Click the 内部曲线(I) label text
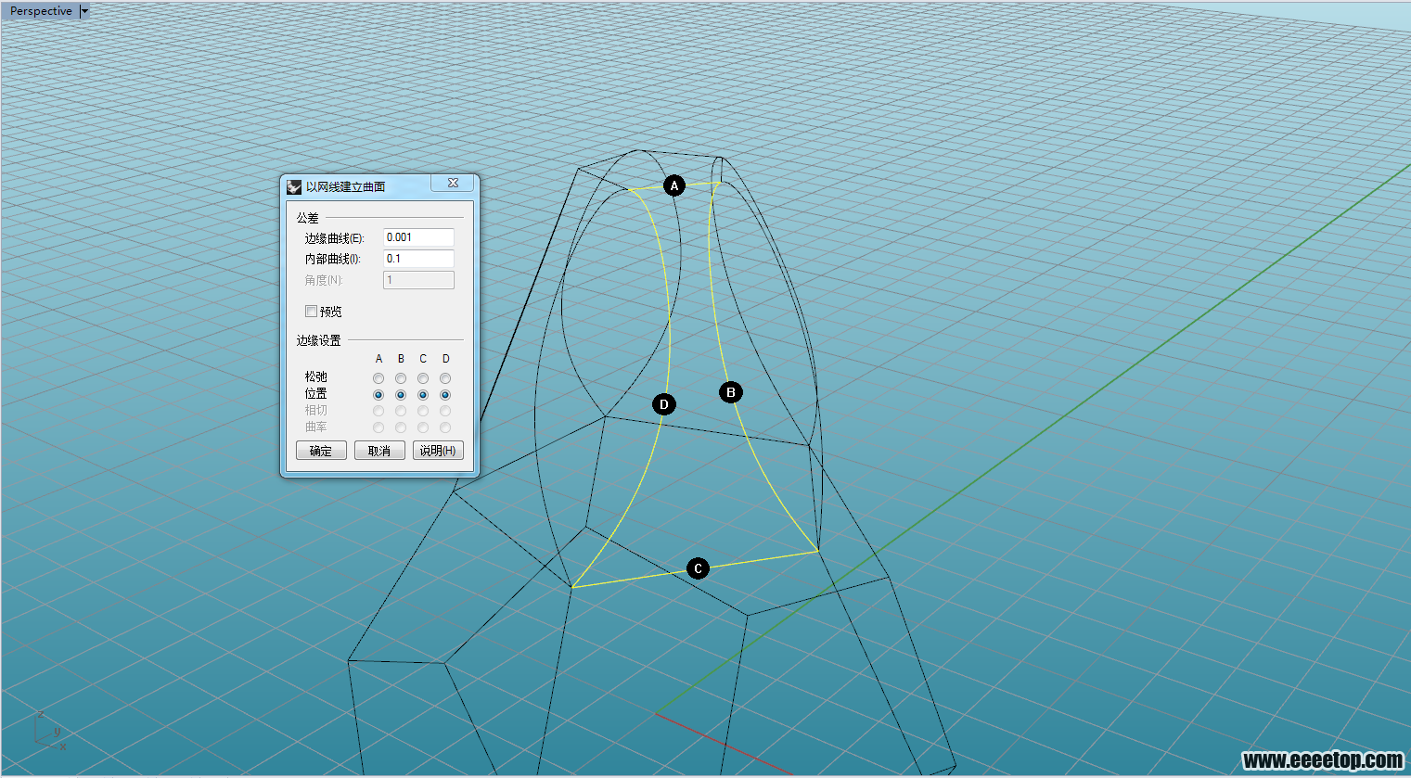 pyautogui.click(x=332, y=260)
